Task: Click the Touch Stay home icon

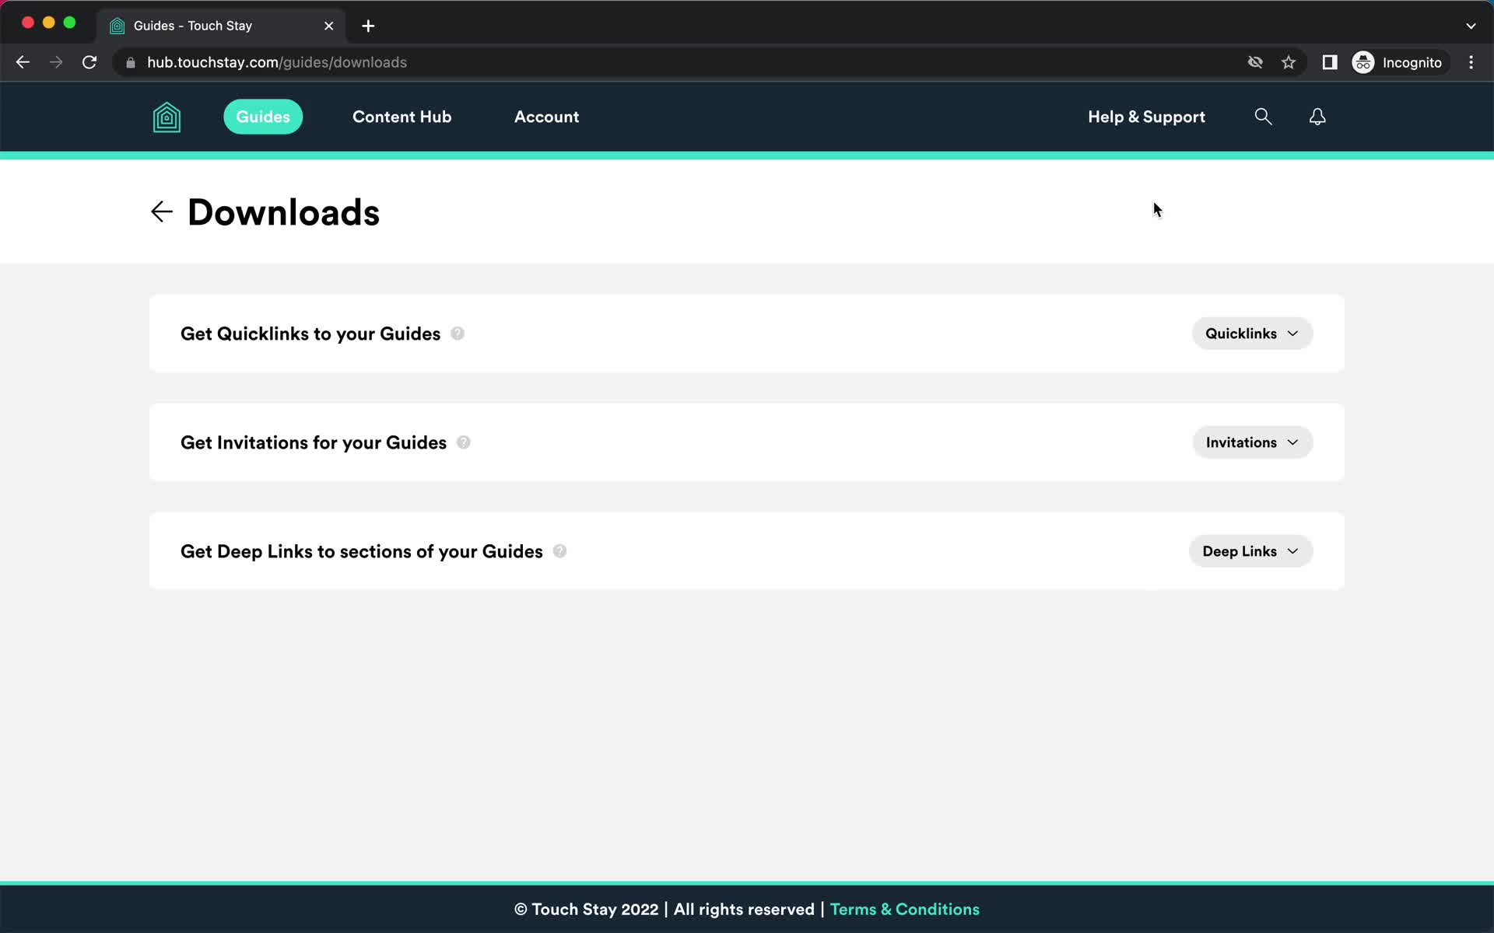Action: (x=167, y=117)
